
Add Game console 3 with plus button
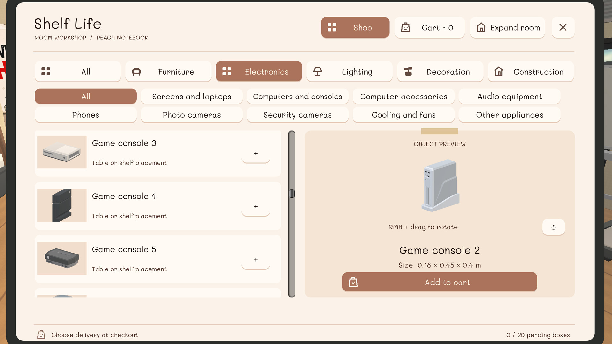[256, 154]
